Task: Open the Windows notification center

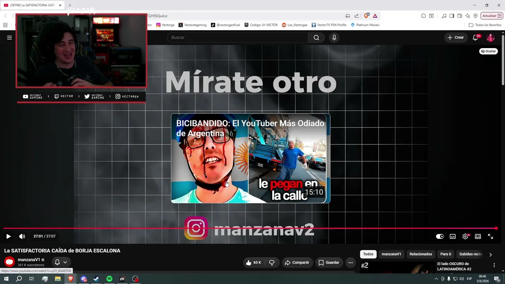Action: tap(497, 279)
